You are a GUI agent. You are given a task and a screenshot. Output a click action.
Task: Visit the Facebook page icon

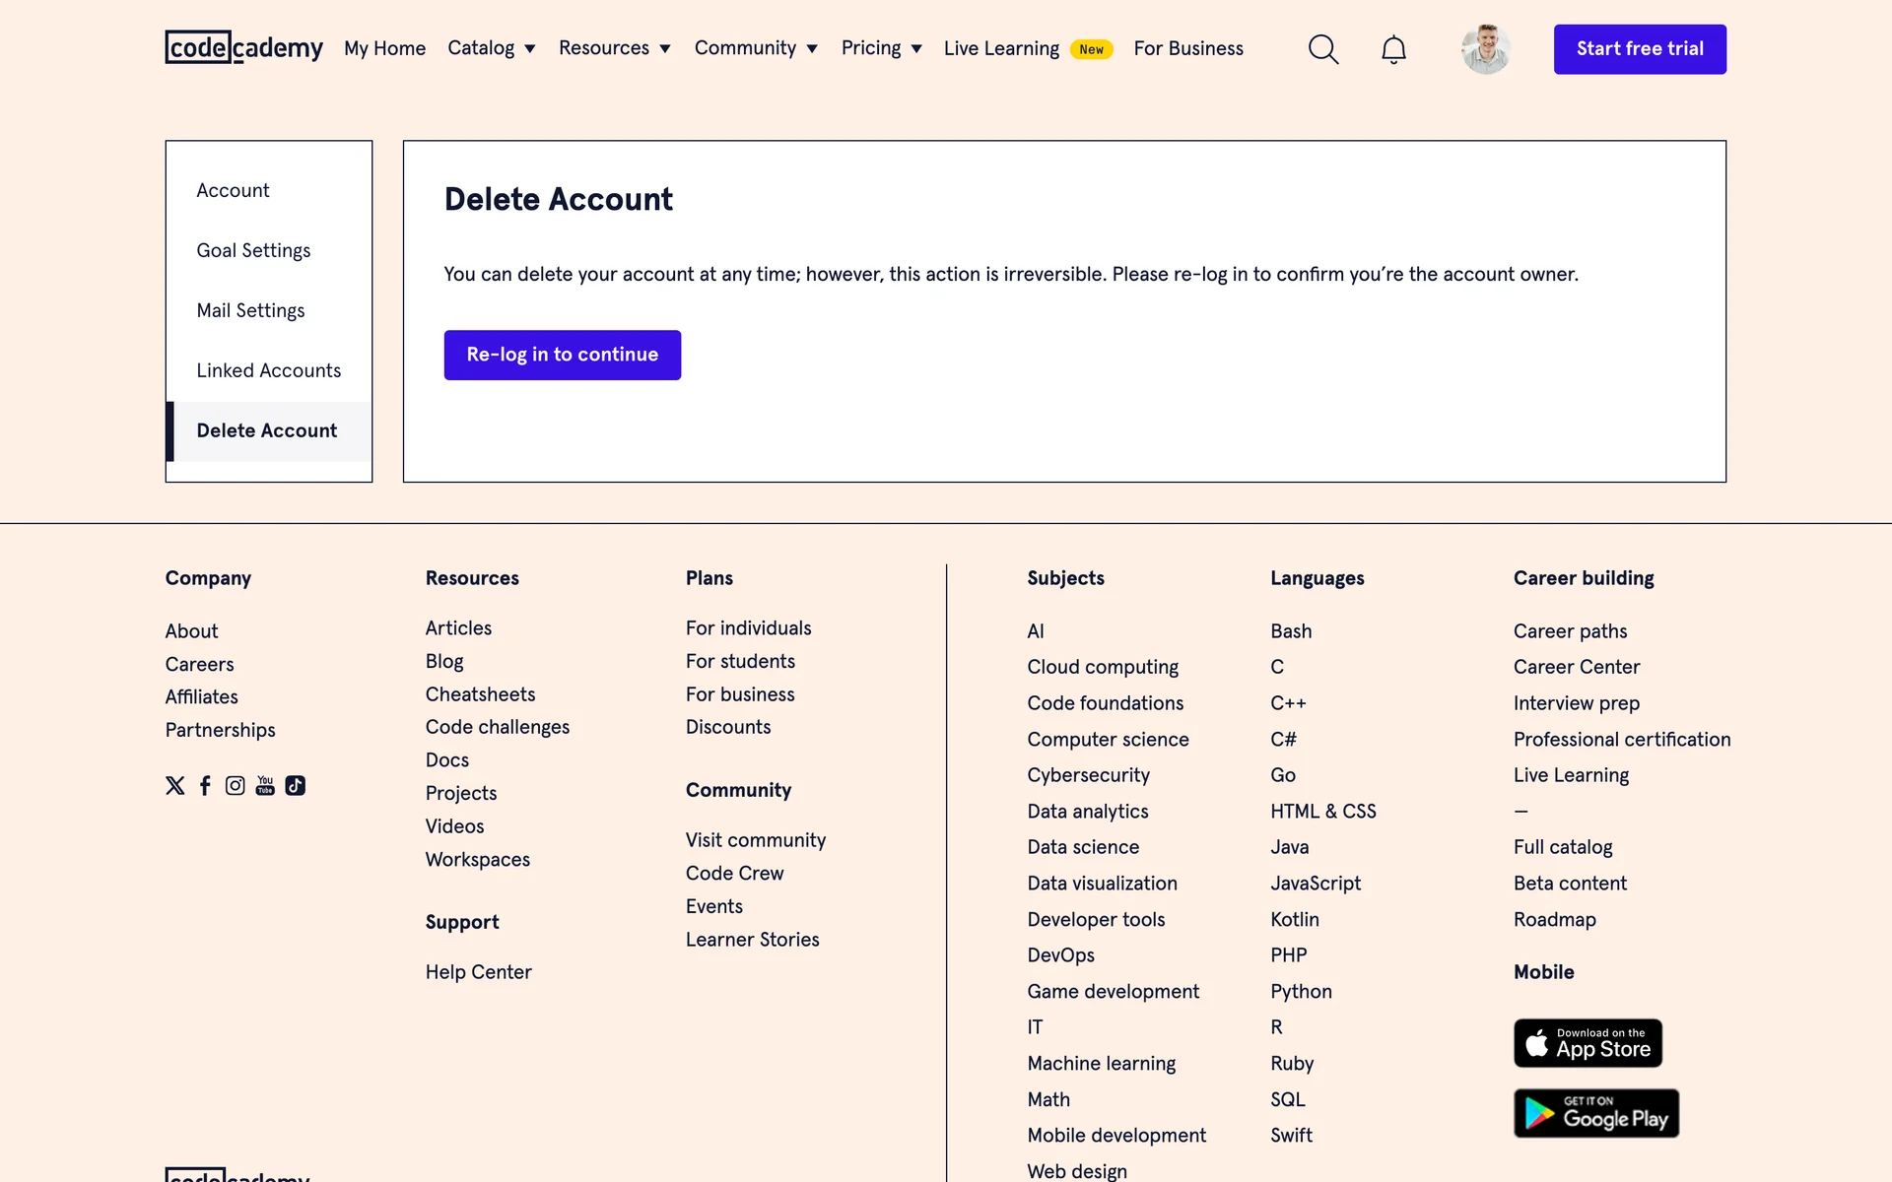[205, 785]
